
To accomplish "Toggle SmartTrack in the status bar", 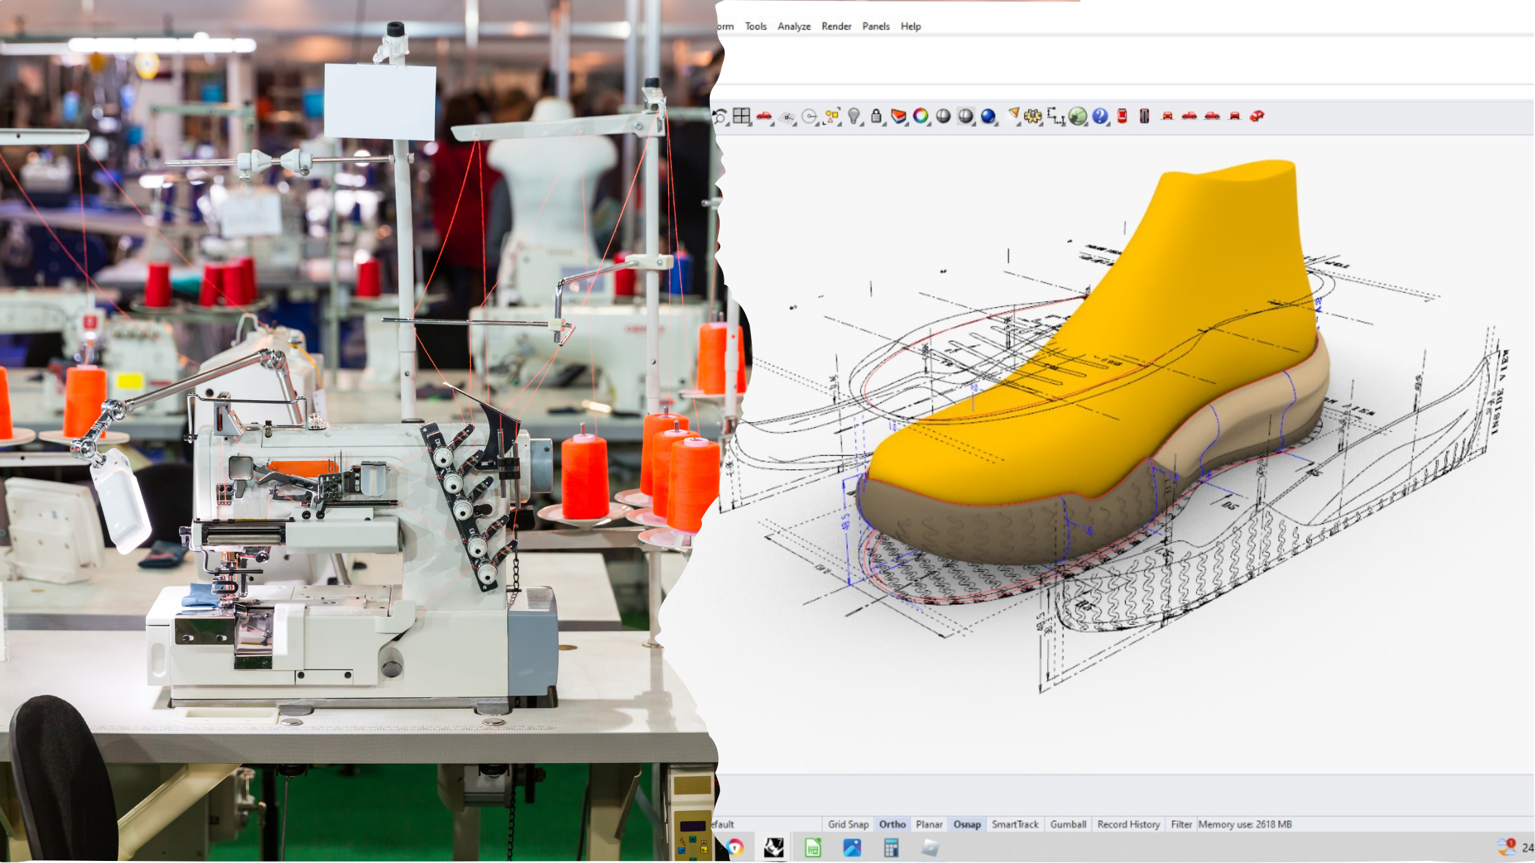I will coord(1015,824).
